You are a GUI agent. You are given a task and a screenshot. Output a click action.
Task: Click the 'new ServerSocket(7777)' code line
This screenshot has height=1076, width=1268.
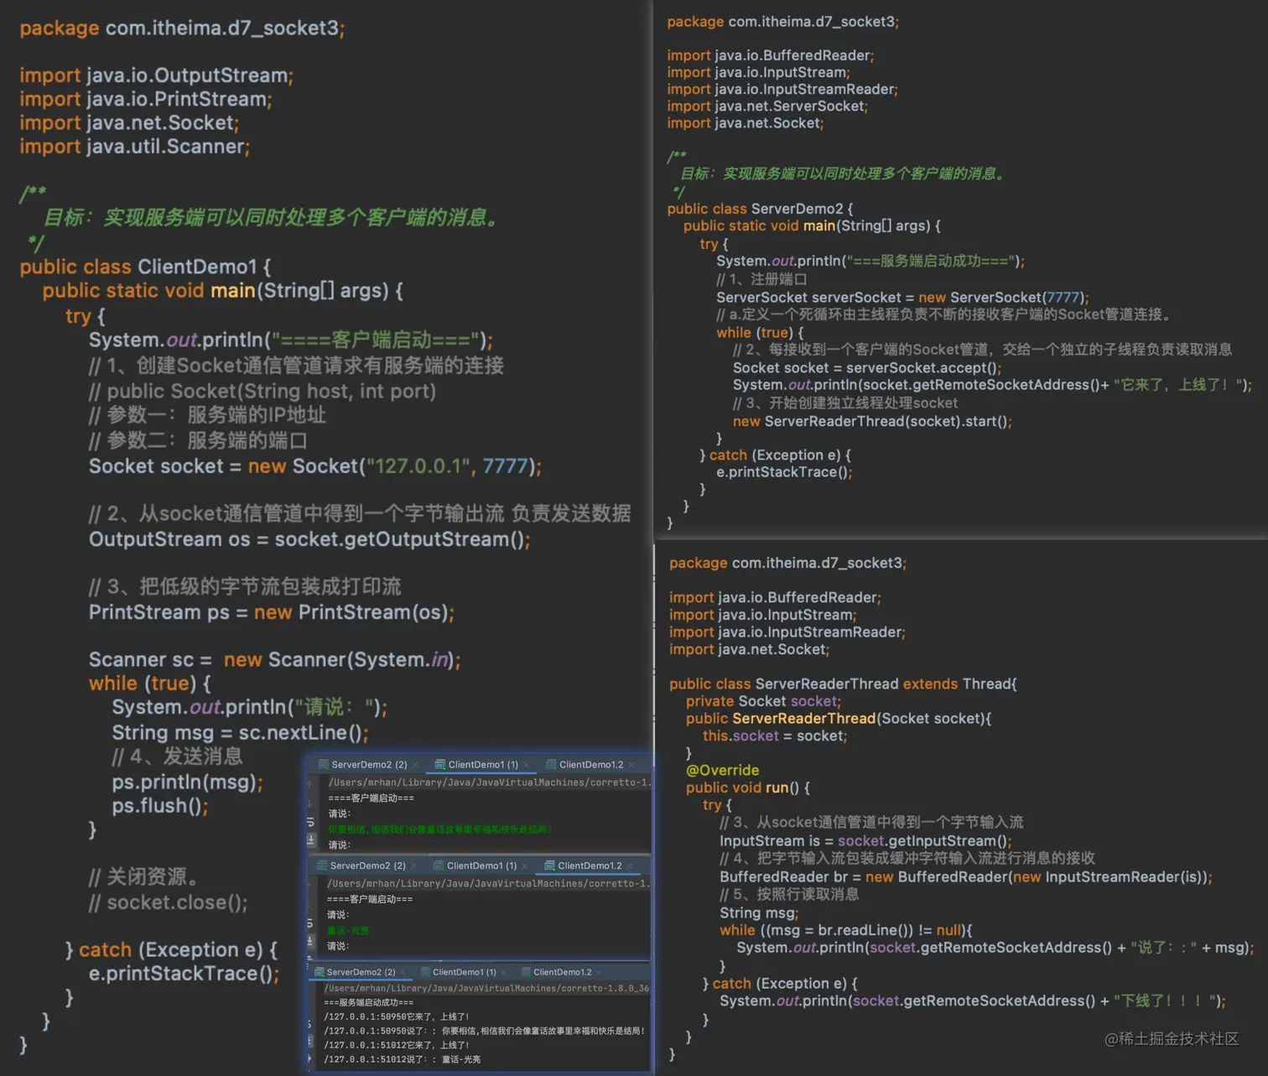click(x=902, y=298)
